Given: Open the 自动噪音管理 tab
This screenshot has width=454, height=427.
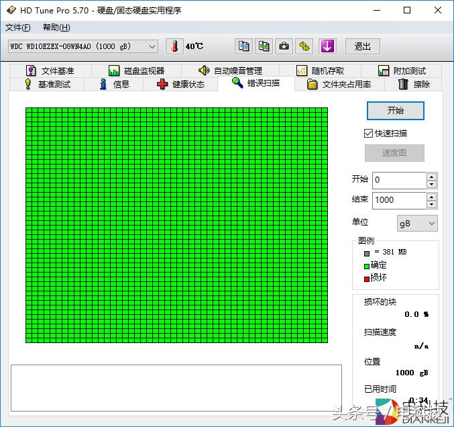Looking at the screenshot, I should coord(231,70).
